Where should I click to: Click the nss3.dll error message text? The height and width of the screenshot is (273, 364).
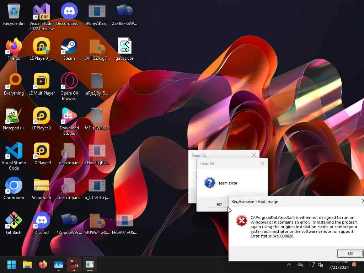tap(304, 227)
